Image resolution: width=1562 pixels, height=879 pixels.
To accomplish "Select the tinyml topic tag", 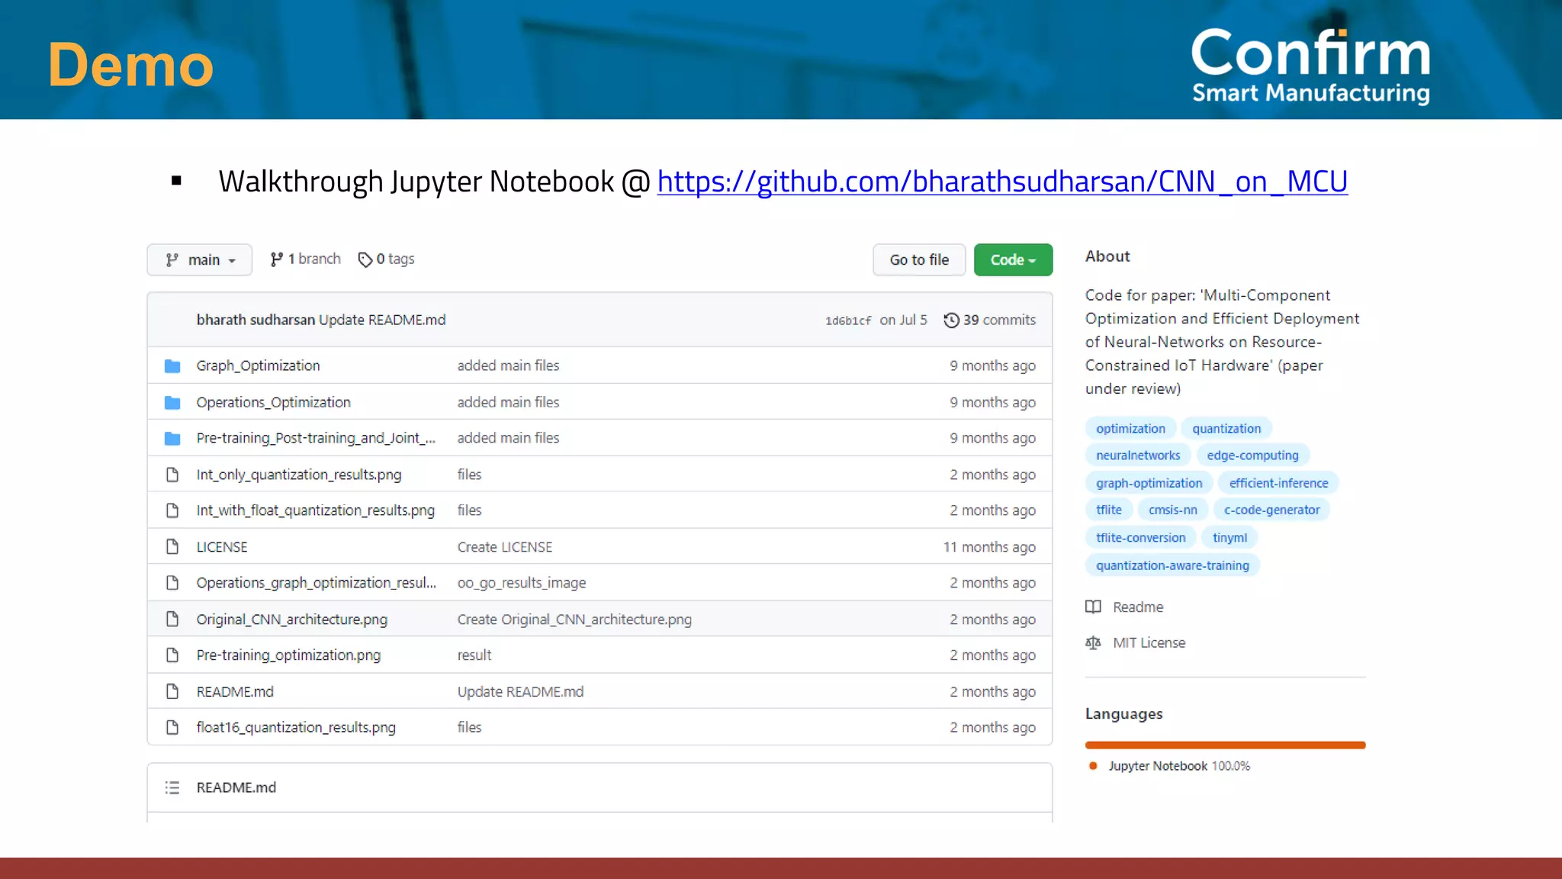I will [x=1229, y=538].
